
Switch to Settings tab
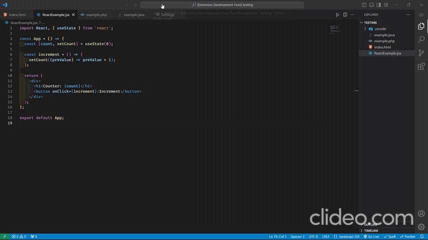[x=167, y=14]
